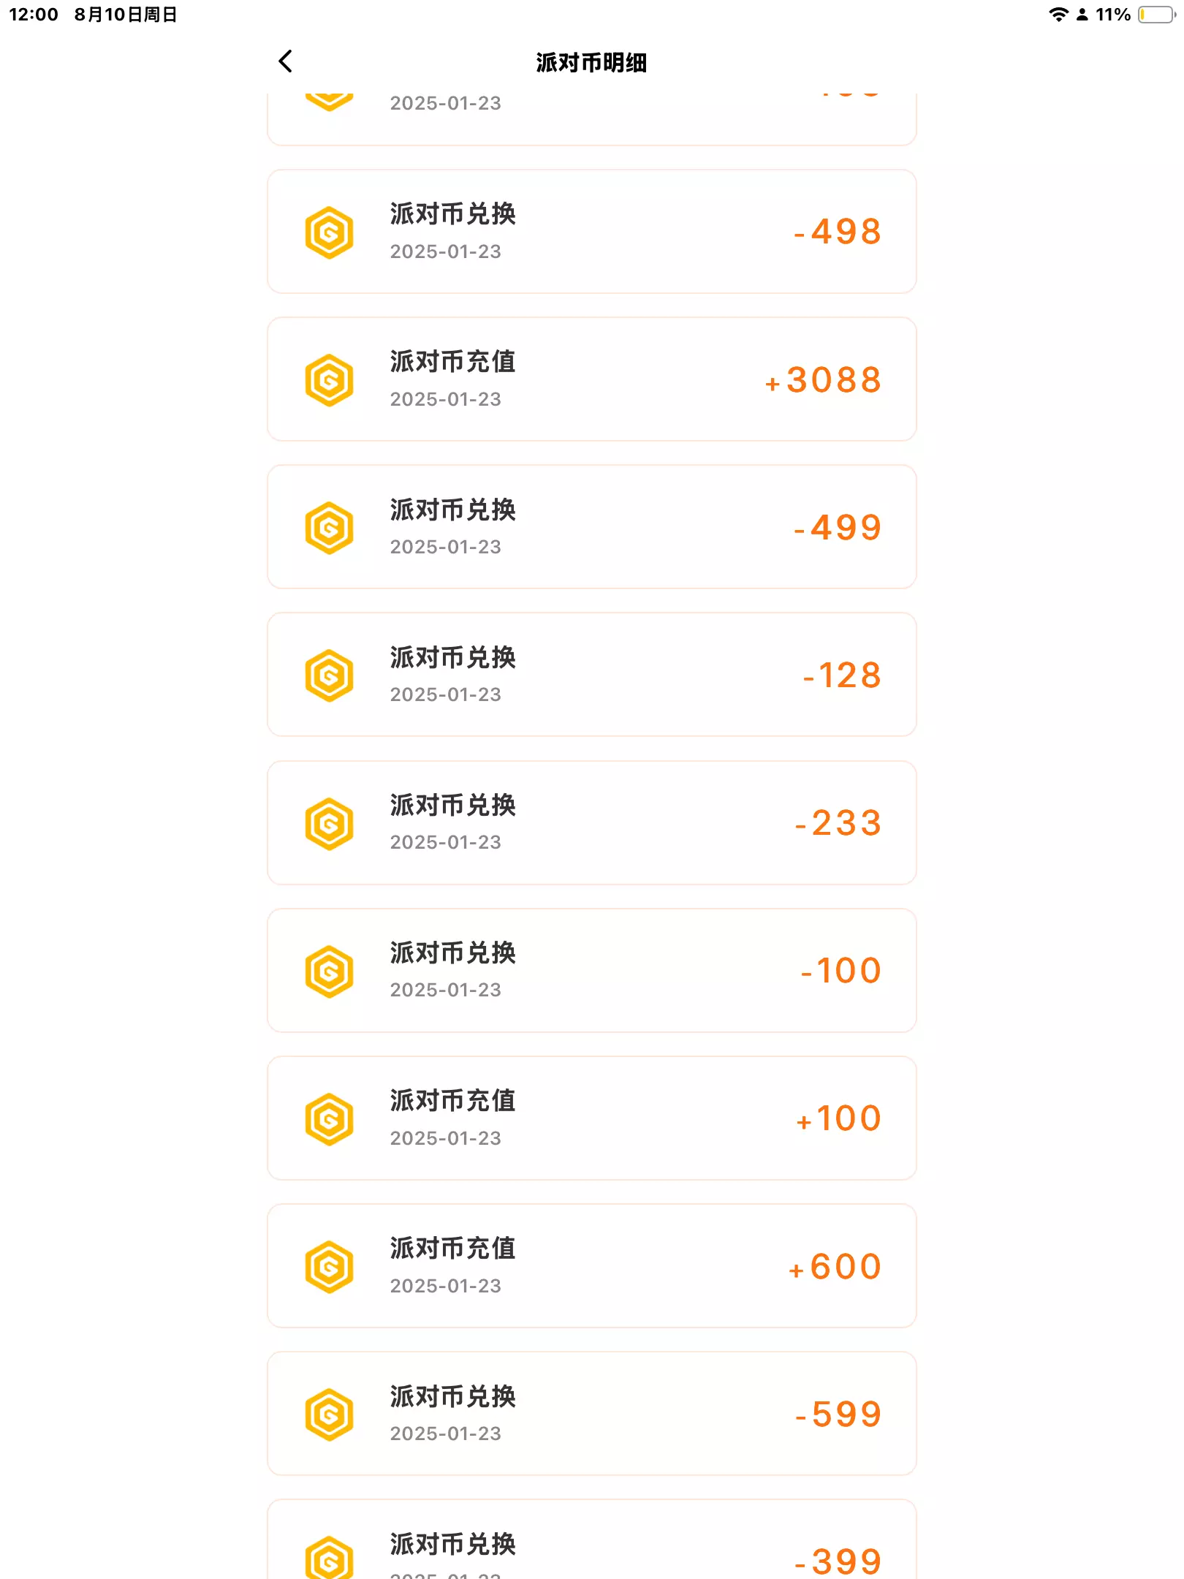Open the -498 派对币兑换 record
1184x1579 pixels.
click(591, 232)
